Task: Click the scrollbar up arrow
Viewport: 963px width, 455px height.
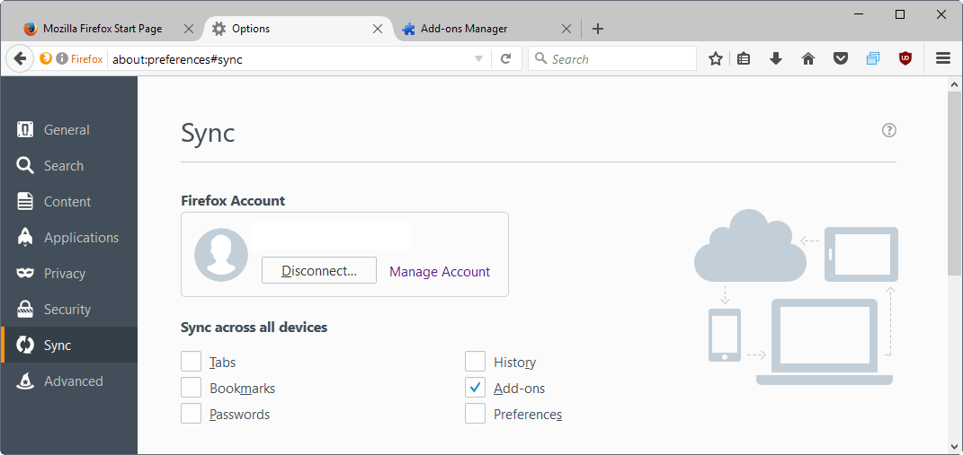Action: coord(954,84)
